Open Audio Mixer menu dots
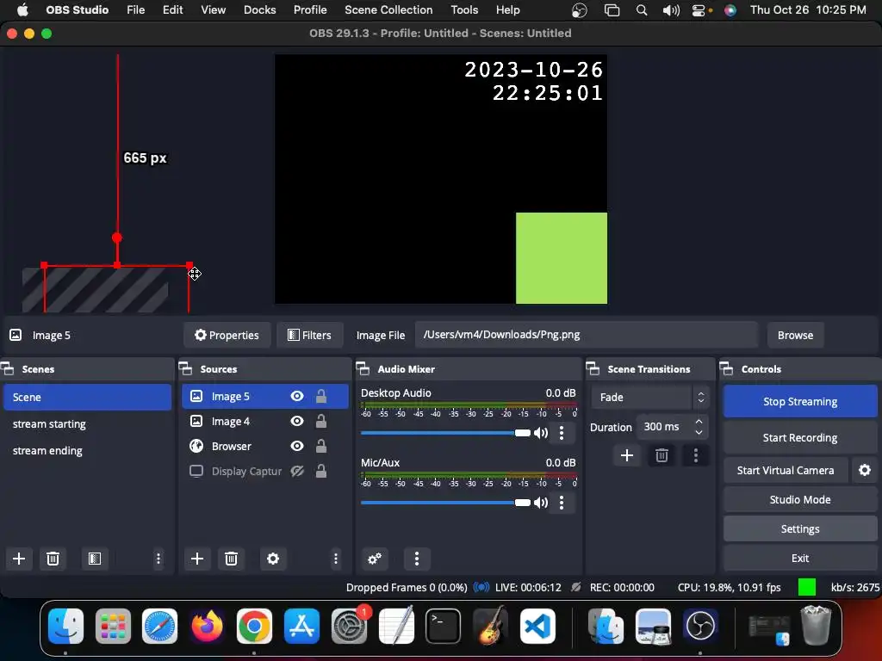This screenshot has width=882, height=661. coord(417,559)
